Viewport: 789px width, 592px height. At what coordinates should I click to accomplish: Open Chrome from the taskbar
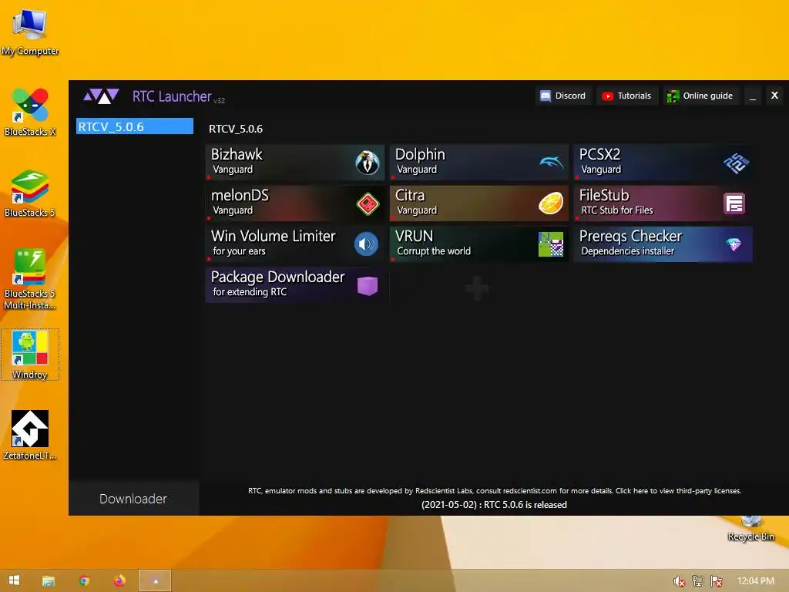point(84,580)
